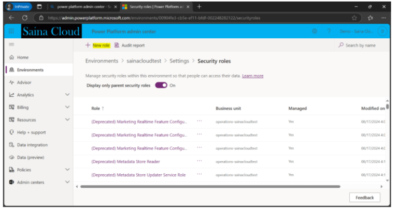Open the help question mark icon
398x212 pixels.
pyautogui.click(x=329, y=31)
